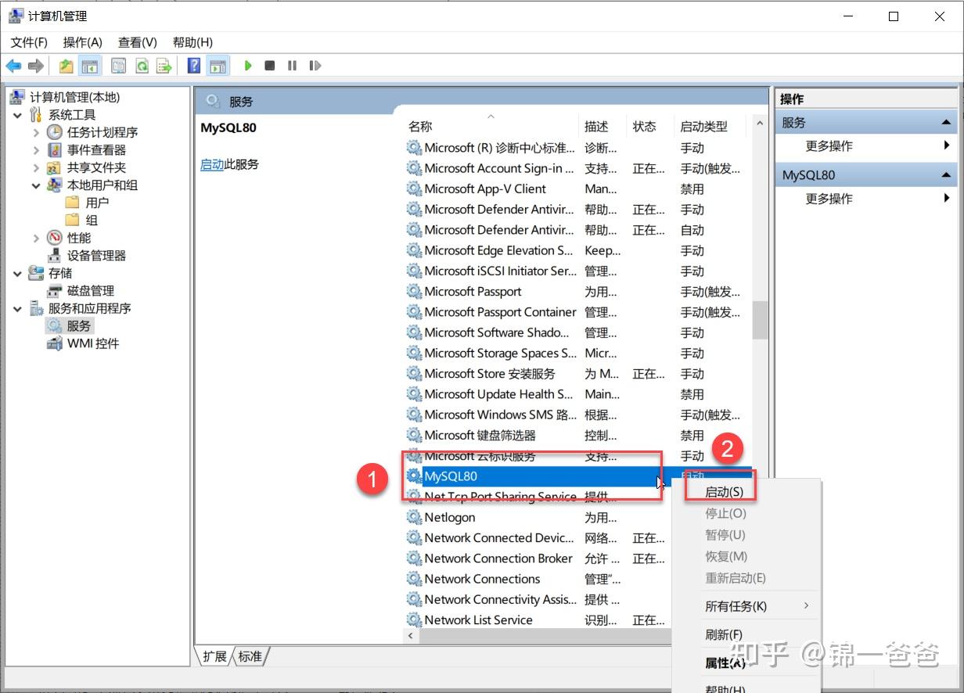Click the back navigation arrow

(13, 65)
